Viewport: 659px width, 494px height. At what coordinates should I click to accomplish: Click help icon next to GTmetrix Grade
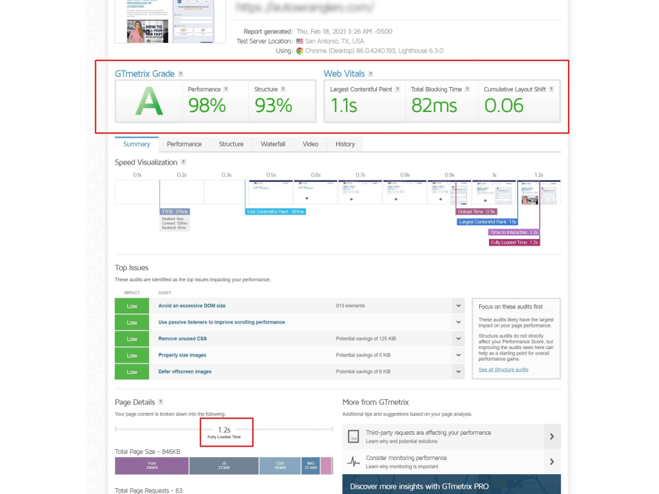click(x=181, y=74)
